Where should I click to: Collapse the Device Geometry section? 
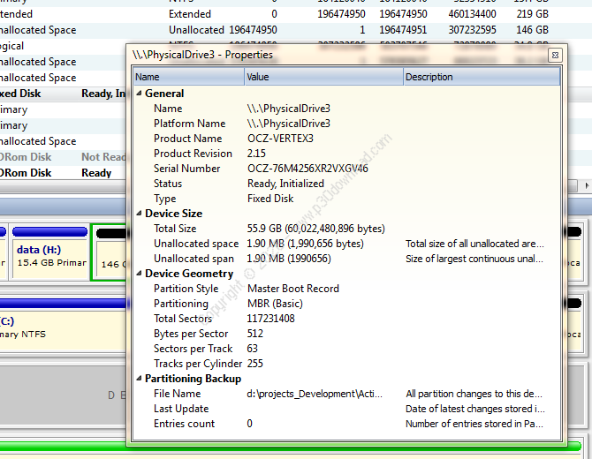pos(139,274)
